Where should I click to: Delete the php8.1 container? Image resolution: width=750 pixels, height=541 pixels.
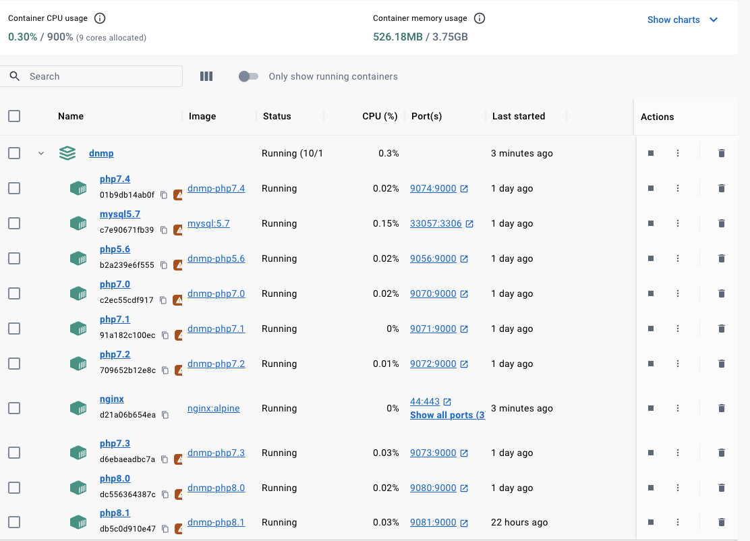[x=721, y=522]
